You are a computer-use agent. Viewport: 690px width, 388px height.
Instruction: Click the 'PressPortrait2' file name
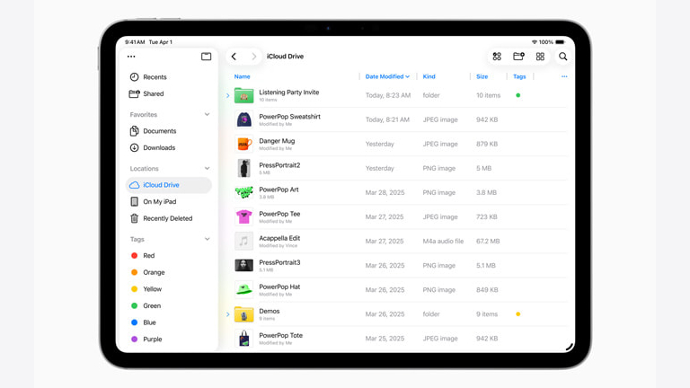coord(279,165)
